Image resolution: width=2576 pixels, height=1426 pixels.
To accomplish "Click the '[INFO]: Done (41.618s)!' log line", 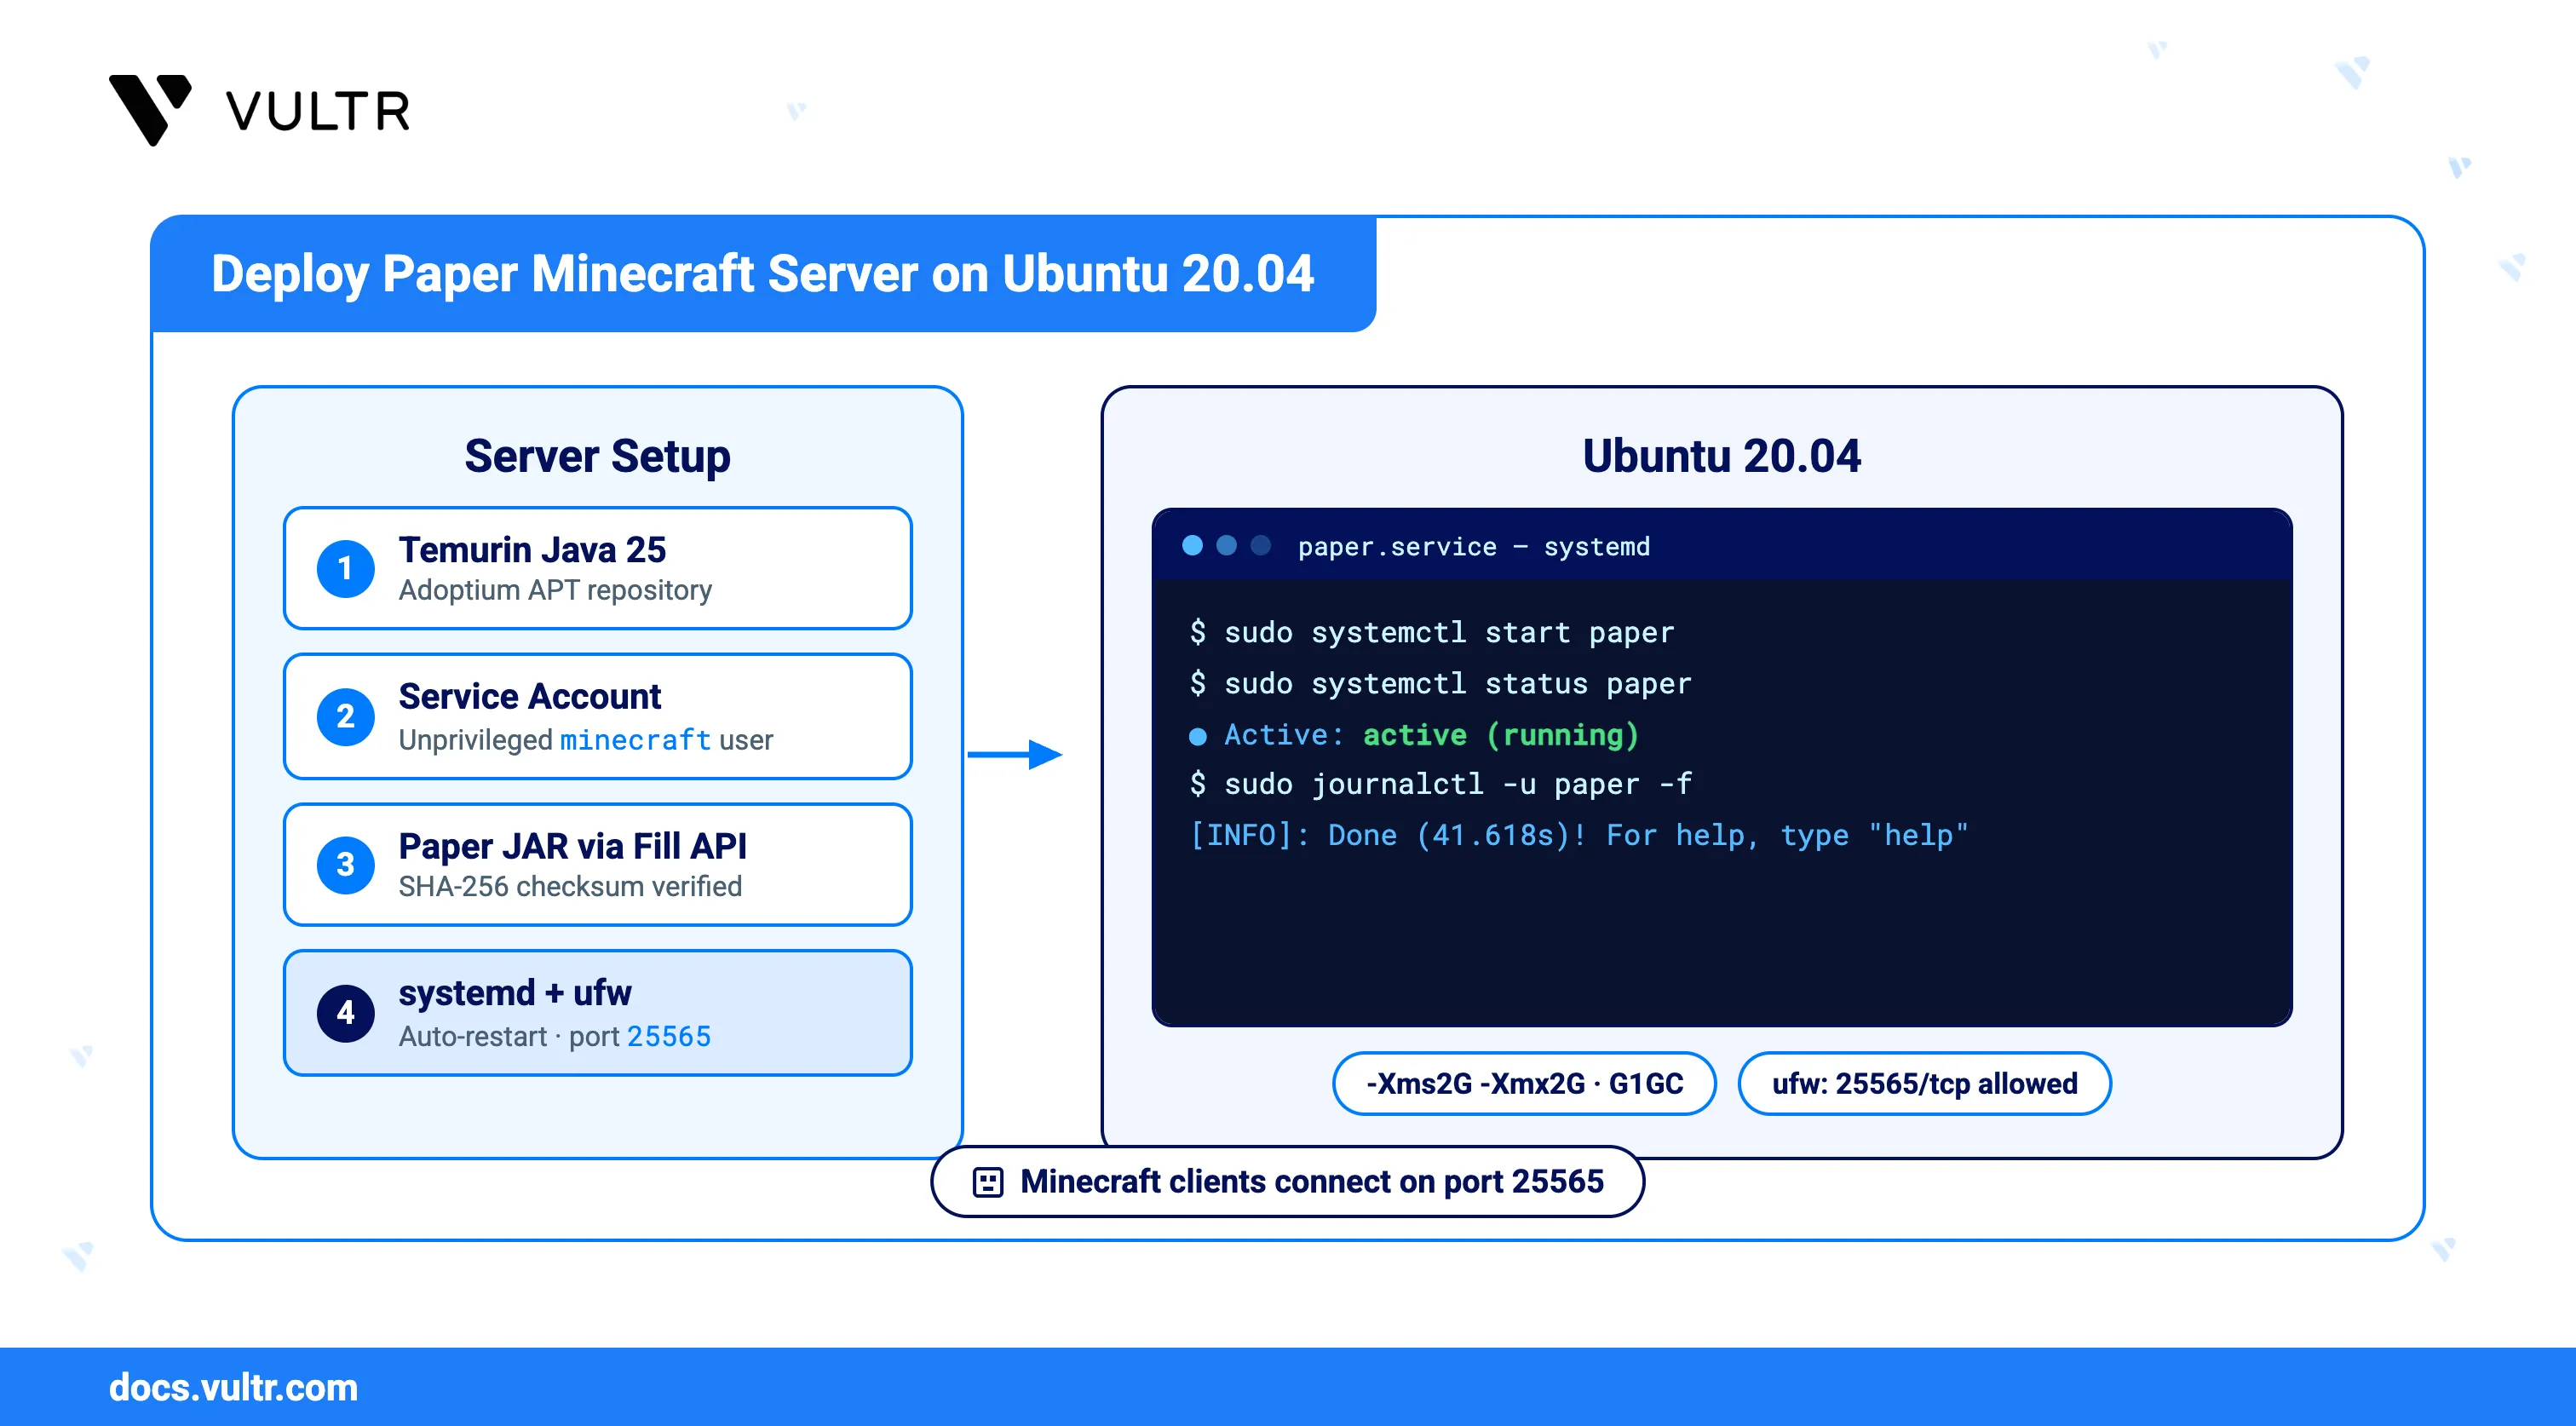I will click(1578, 835).
